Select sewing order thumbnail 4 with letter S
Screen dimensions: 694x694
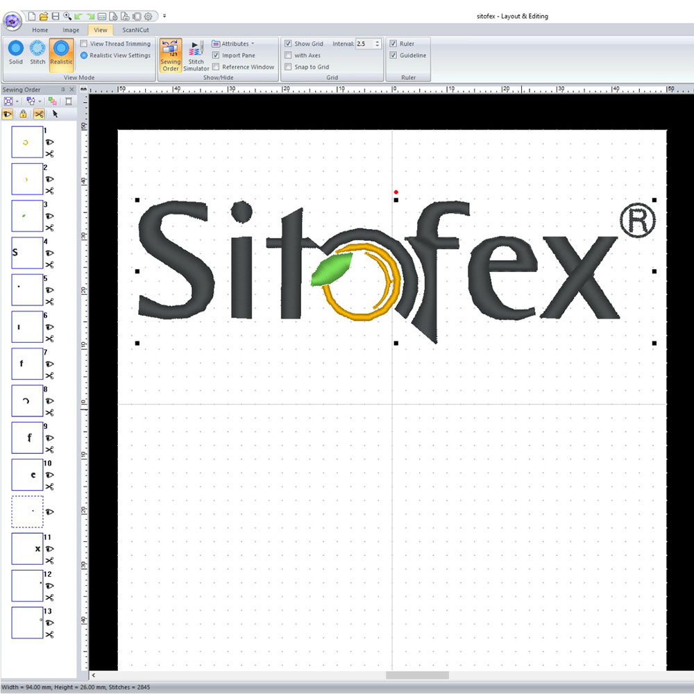(x=27, y=253)
